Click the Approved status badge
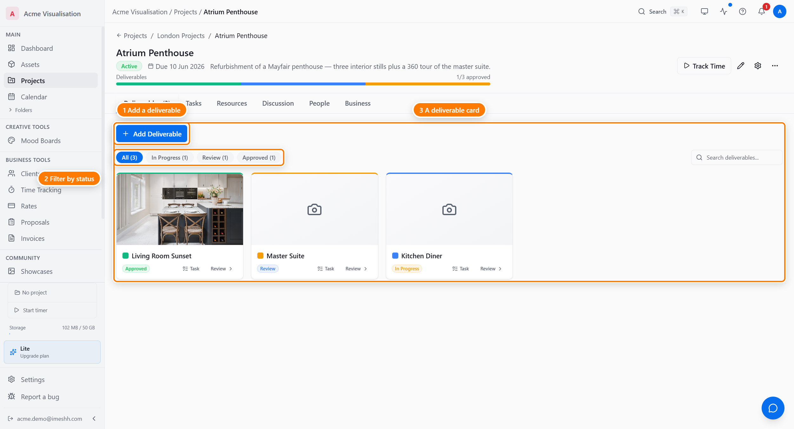The width and height of the screenshot is (794, 429). pos(136,269)
